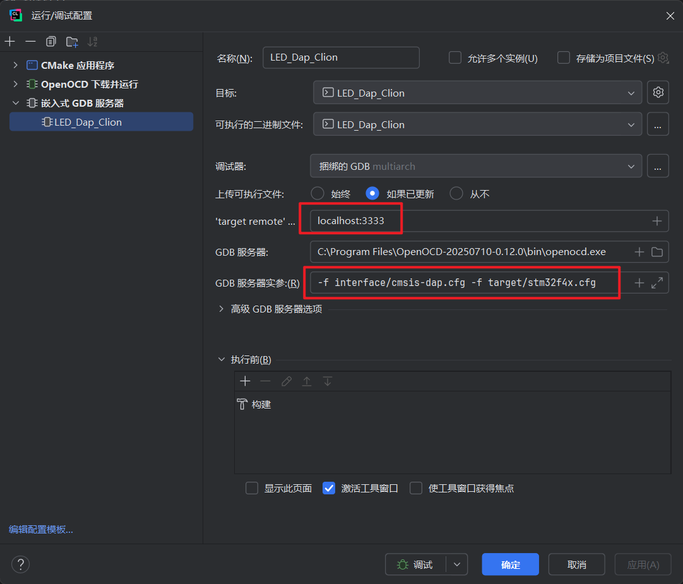Click the 调试 debug button
The height and width of the screenshot is (584, 683).
coord(415,564)
